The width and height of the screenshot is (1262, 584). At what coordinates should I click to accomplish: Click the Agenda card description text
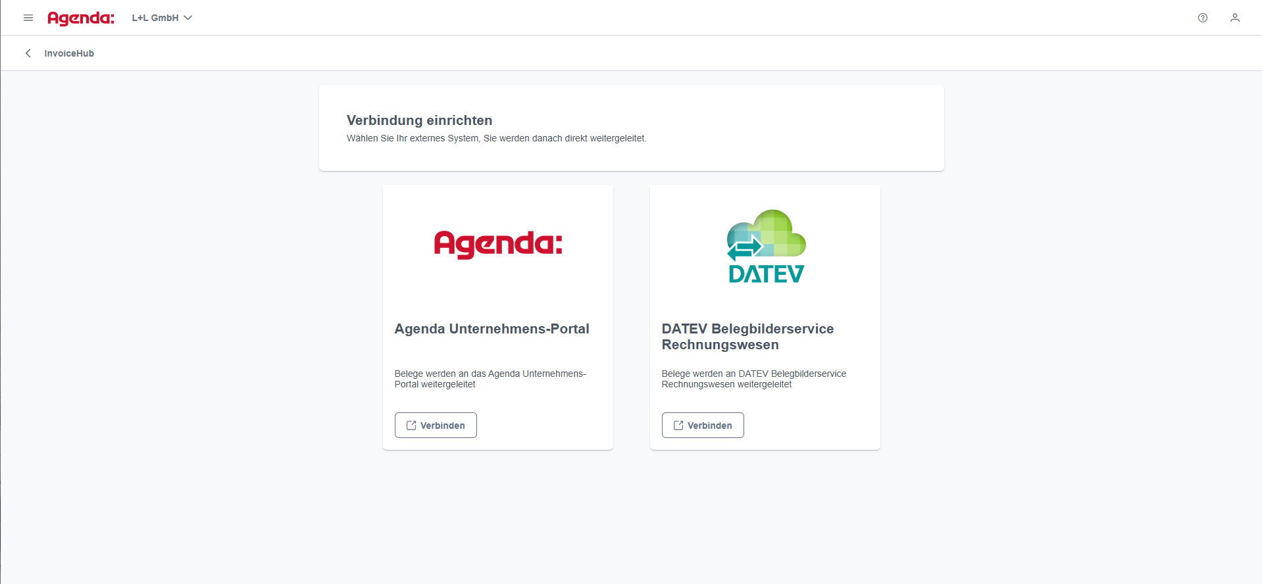[490, 379]
